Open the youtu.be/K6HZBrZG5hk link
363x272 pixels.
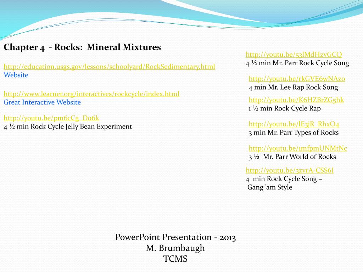point(296,100)
